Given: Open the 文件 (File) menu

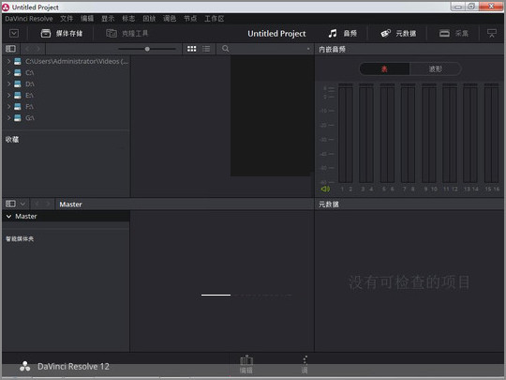Looking at the screenshot, I should point(67,19).
